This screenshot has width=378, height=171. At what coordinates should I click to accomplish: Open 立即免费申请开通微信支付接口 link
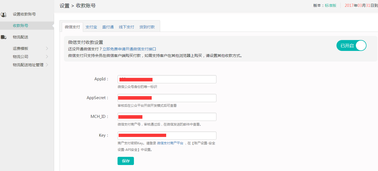click(129, 49)
